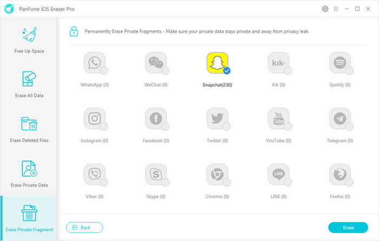Select the Facebook app icon

pyautogui.click(x=156, y=118)
